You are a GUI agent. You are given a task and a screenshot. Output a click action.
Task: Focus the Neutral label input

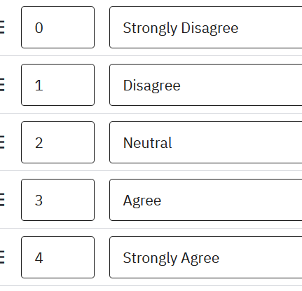click(x=205, y=142)
